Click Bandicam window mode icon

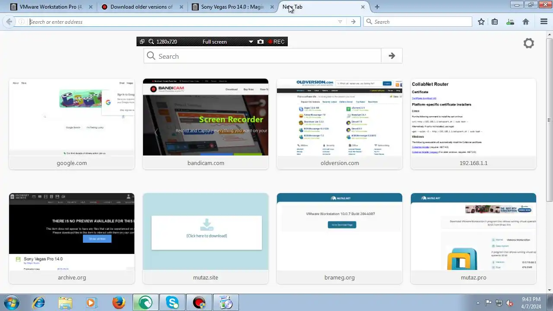[142, 41]
